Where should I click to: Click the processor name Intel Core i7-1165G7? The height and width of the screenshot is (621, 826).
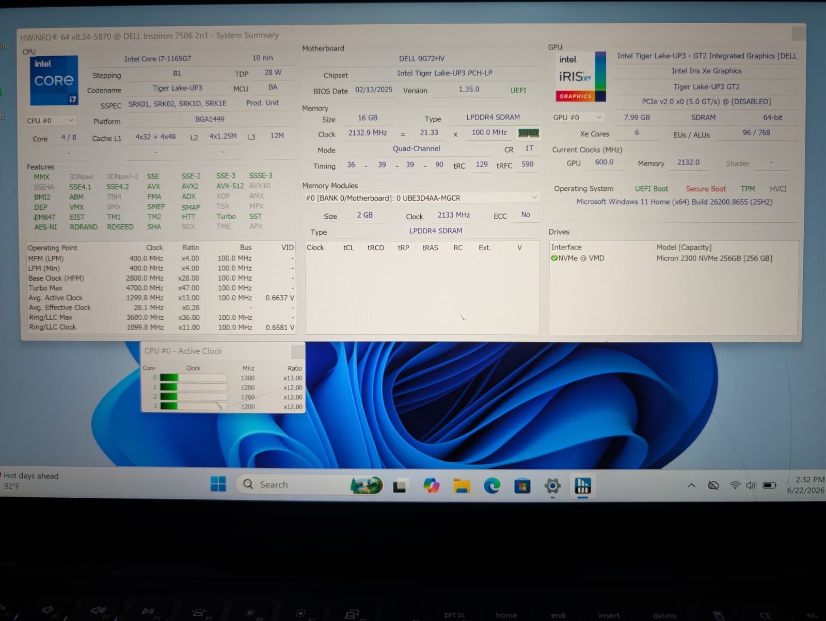click(157, 59)
